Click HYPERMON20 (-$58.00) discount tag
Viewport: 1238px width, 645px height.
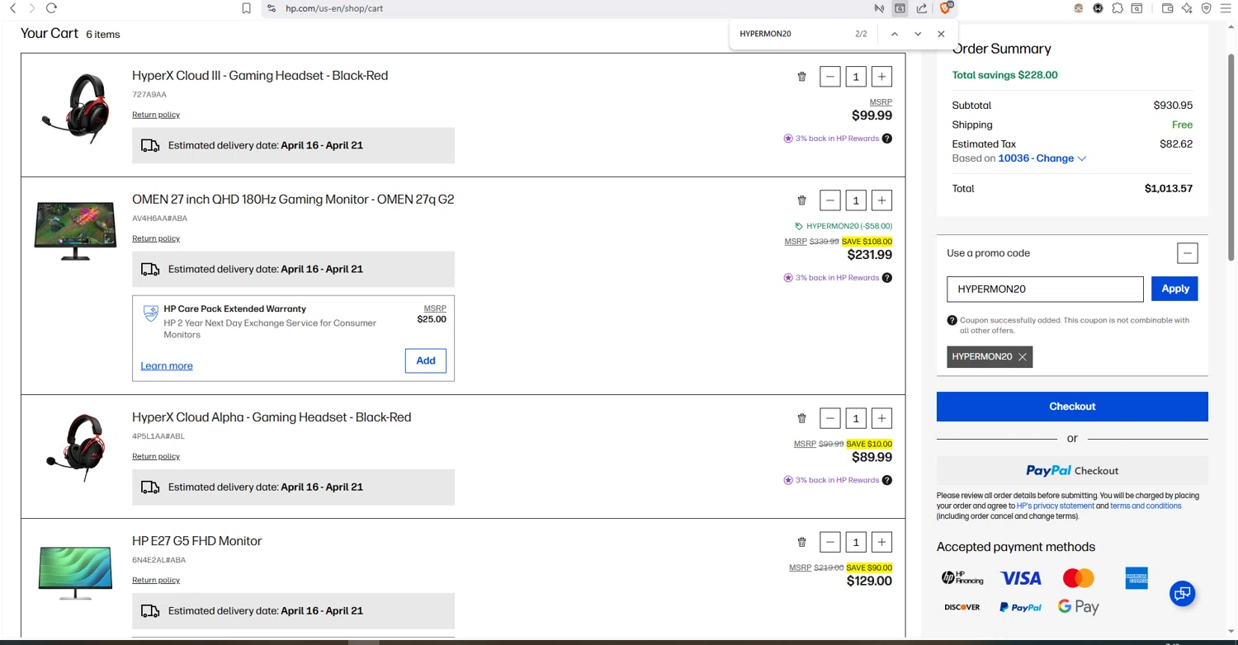coord(843,226)
